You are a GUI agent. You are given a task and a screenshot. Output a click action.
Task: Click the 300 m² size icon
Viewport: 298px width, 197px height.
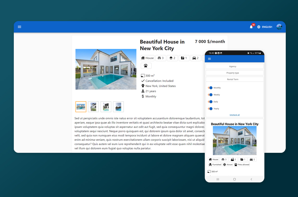(143, 75)
